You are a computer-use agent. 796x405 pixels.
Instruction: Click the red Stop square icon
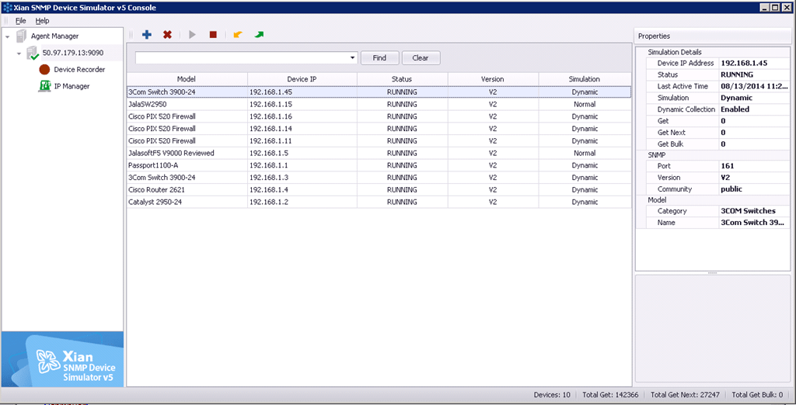(x=213, y=34)
